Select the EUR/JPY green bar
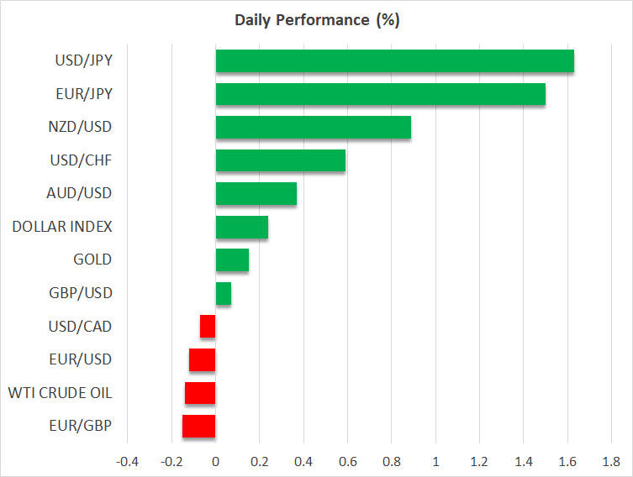The image size is (633, 477). point(380,94)
